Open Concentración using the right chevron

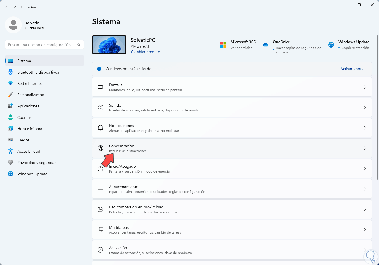click(x=365, y=148)
